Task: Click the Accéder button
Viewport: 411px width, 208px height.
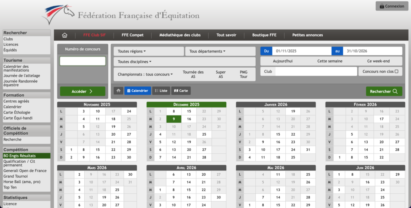Action: [82, 91]
